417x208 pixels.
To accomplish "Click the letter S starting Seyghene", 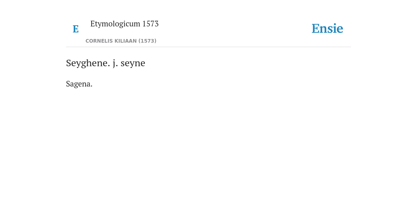I will pyautogui.click(x=68, y=63).
